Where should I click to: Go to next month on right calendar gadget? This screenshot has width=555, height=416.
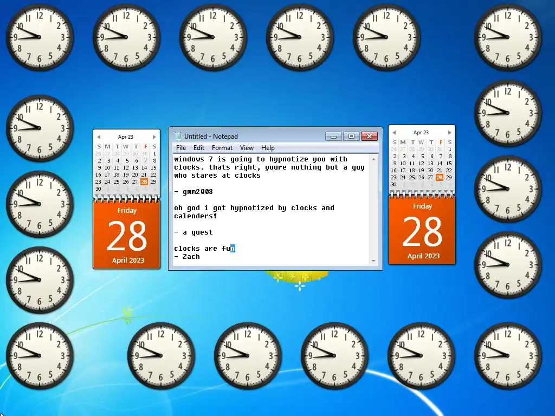click(x=449, y=133)
